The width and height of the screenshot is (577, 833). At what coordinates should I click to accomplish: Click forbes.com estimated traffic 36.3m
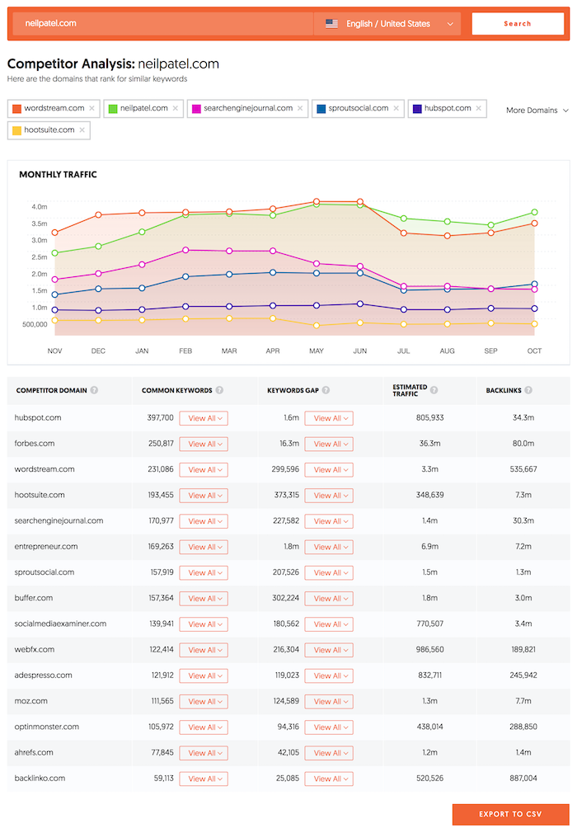pyautogui.click(x=430, y=444)
